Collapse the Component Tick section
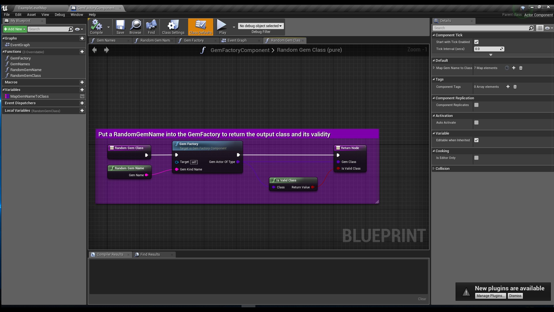554x312 pixels. point(434,35)
